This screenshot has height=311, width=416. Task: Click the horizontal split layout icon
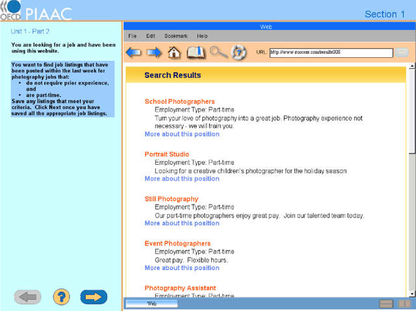coord(386,304)
